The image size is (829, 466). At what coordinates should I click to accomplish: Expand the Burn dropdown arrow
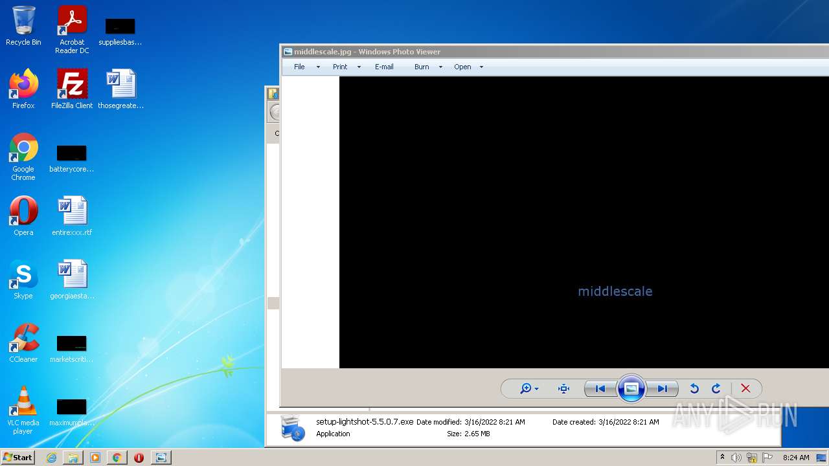[440, 67]
